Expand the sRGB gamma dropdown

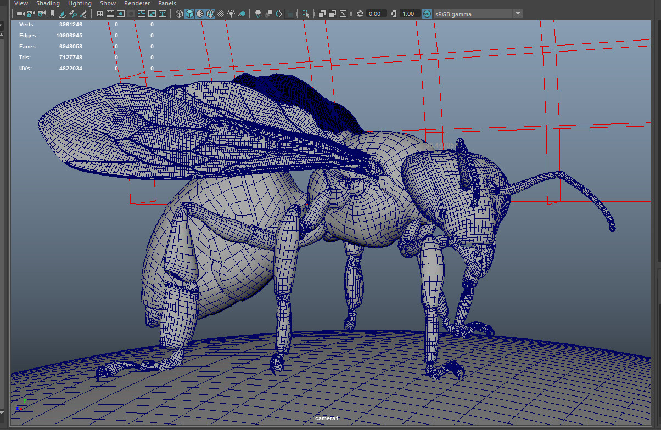(x=517, y=14)
